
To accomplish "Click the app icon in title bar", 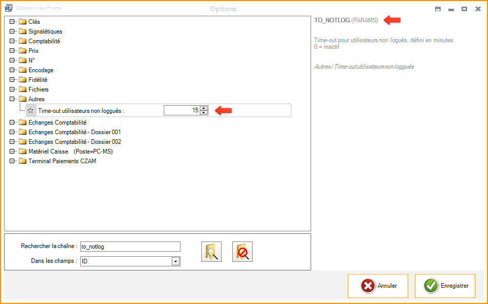I will click(8, 9).
